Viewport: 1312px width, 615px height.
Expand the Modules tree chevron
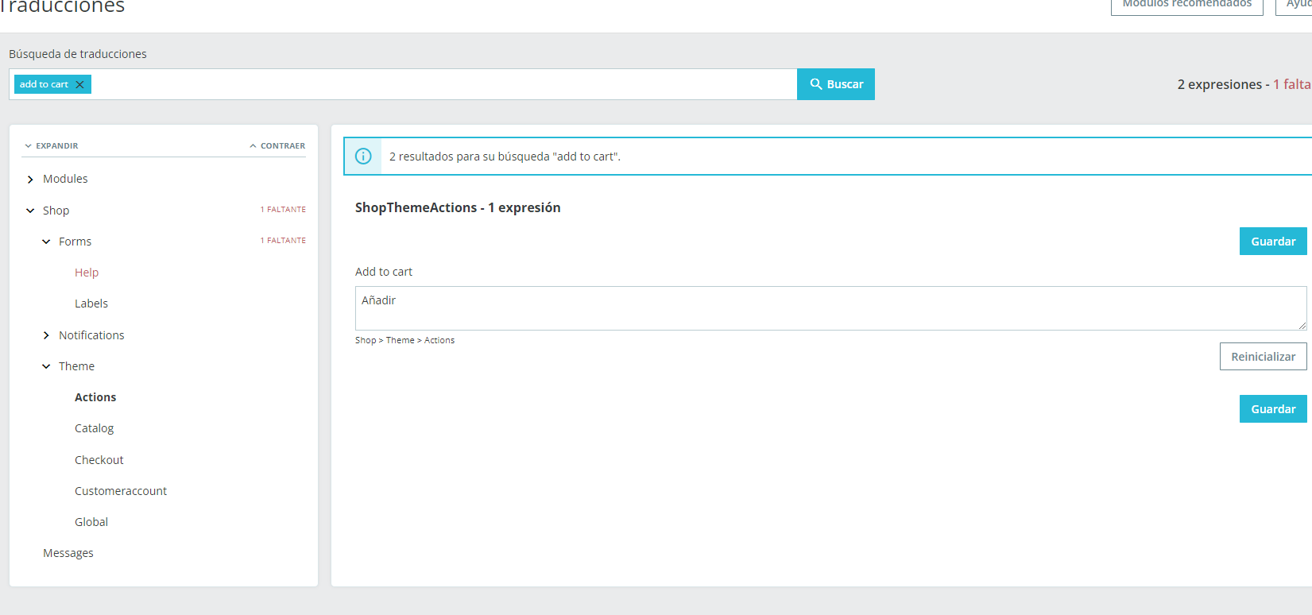pos(30,180)
